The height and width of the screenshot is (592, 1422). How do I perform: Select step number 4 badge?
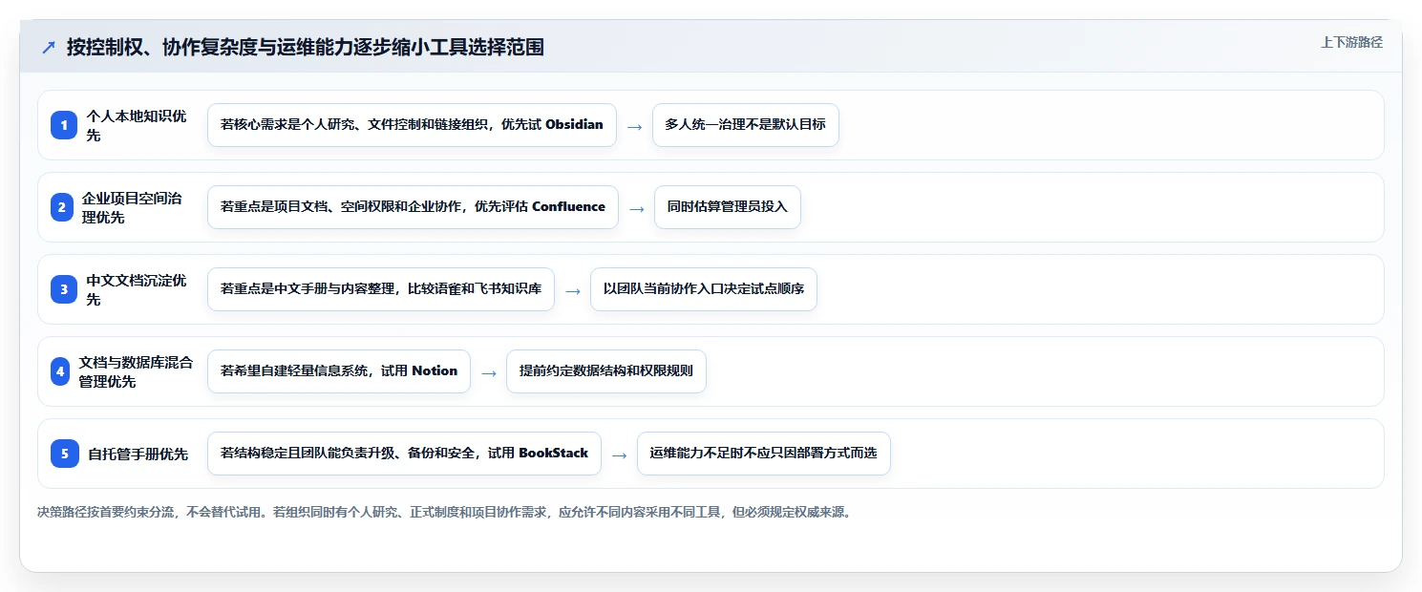tap(60, 371)
